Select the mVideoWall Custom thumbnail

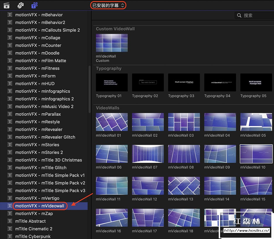pos(112,43)
